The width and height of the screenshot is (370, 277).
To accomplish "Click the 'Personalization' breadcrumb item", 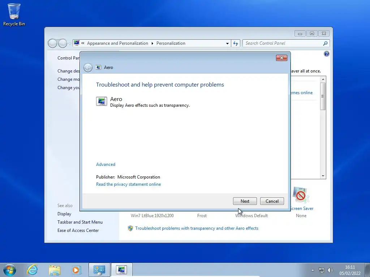I will [171, 43].
